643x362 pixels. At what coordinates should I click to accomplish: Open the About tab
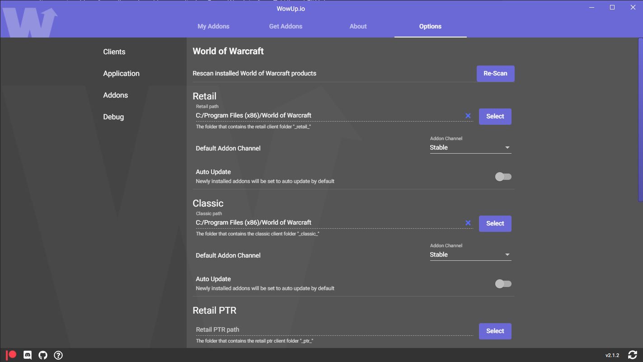tap(358, 26)
